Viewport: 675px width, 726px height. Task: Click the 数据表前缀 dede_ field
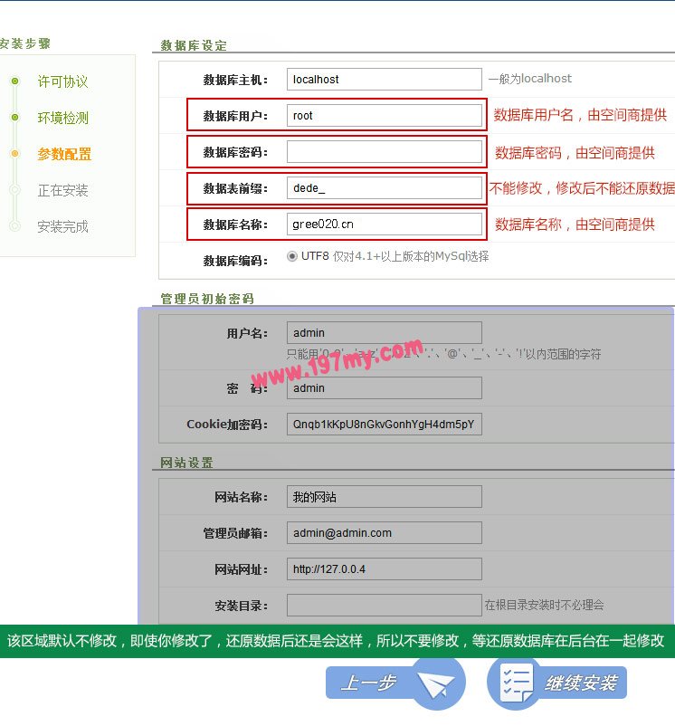point(384,188)
